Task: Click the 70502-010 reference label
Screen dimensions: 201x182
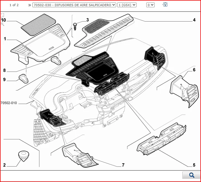Action: click(x=9, y=103)
